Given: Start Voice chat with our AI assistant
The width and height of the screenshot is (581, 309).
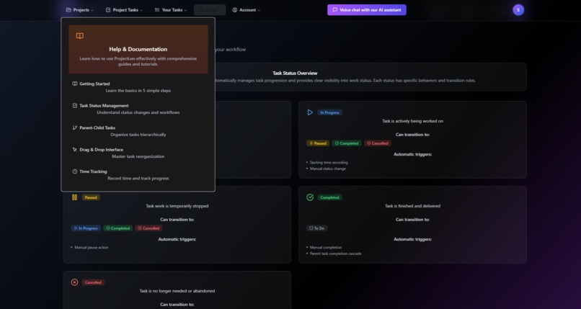Looking at the screenshot, I should 367,10.
